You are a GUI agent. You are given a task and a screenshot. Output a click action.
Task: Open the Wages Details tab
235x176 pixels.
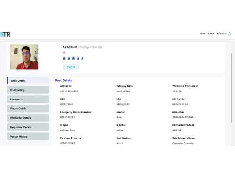28,108
